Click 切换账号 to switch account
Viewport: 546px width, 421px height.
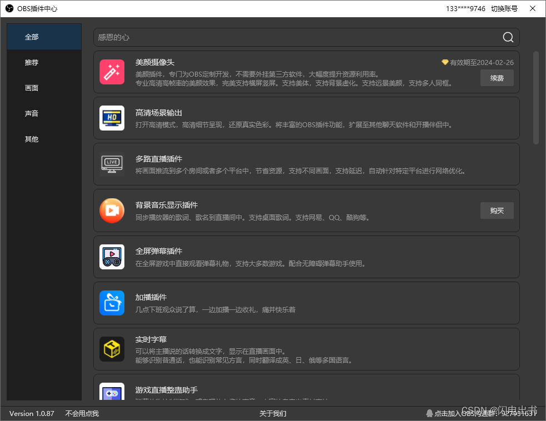[x=504, y=9]
